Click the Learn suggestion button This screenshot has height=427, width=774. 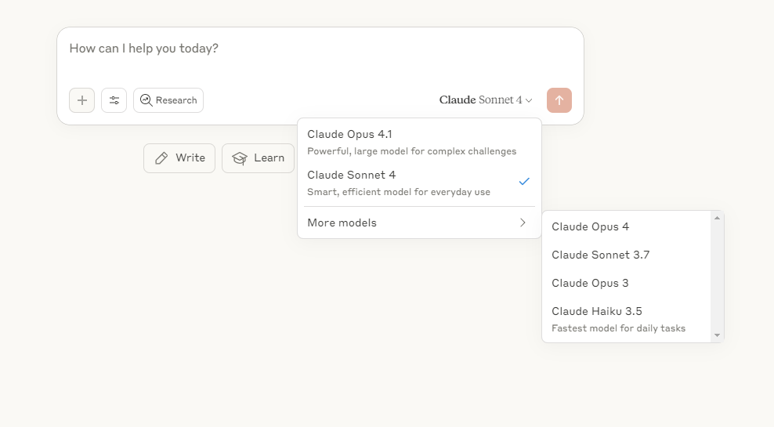tap(259, 158)
